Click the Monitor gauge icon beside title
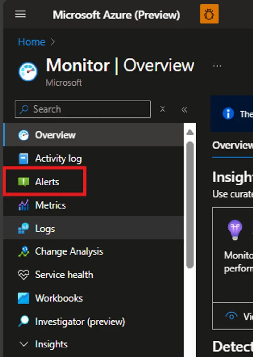 [x=28, y=72]
